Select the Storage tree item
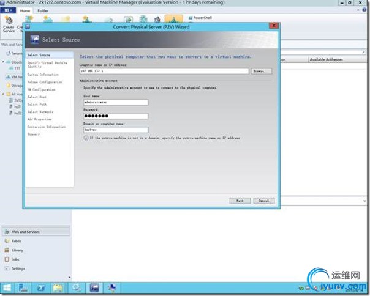The image size is (370, 296). click(14, 86)
